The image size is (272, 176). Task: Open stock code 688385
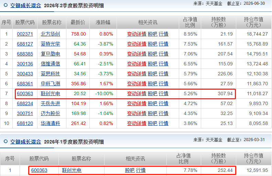(x=25, y=54)
